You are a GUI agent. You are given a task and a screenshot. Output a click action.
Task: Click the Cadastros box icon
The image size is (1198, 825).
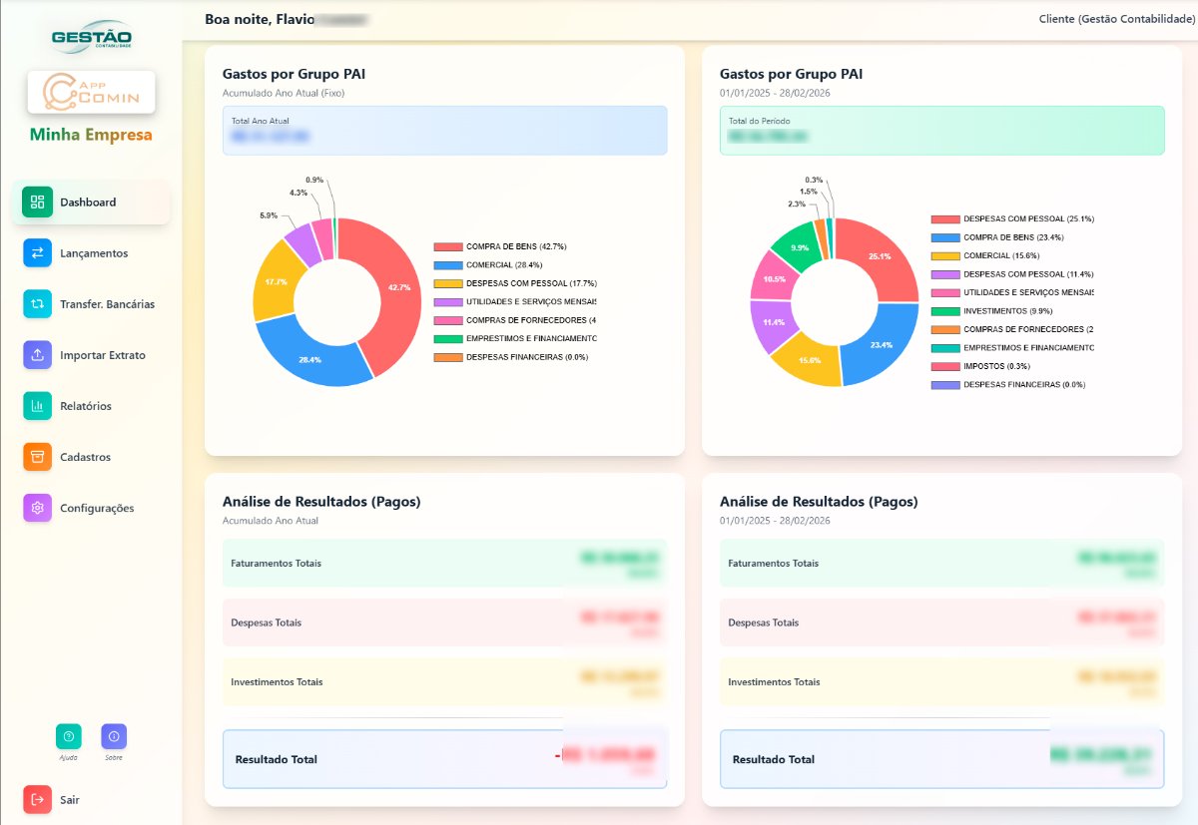pos(37,457)
